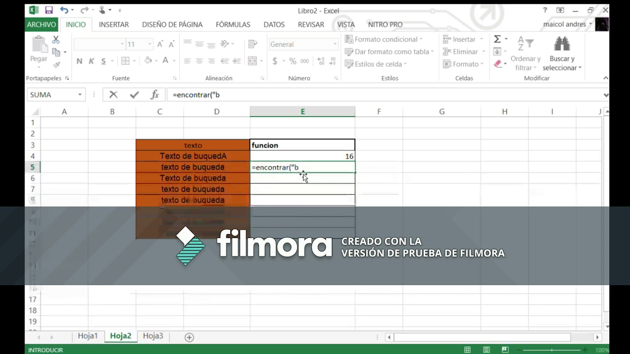Confirm formula entry with check button
The height and width of the screenshot is (354, 630).
(x=134, y=95)
